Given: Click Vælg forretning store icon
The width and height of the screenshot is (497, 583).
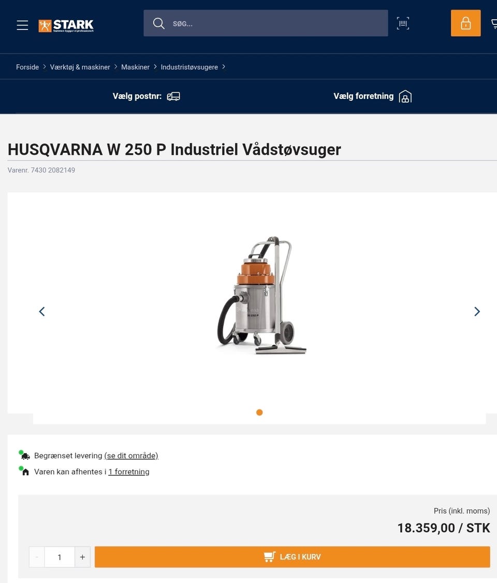Looking at the screenshot, I should 405,97.
